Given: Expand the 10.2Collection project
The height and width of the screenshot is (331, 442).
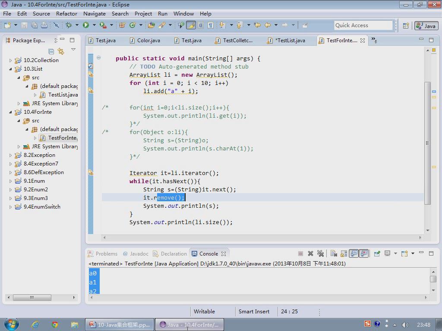Looking at the screenshot, I should click(10, 60).
